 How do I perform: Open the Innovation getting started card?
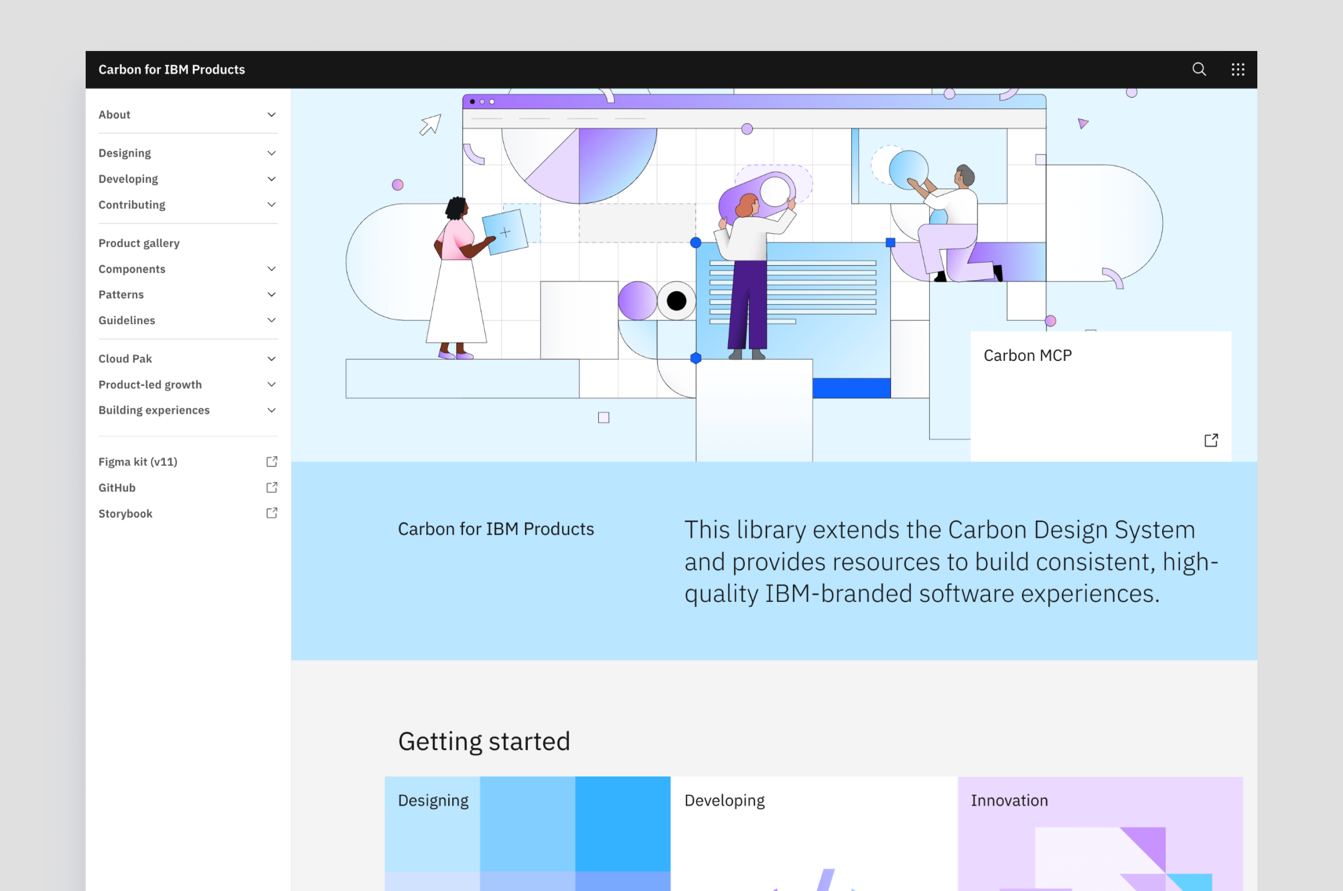click(1100, 834)
